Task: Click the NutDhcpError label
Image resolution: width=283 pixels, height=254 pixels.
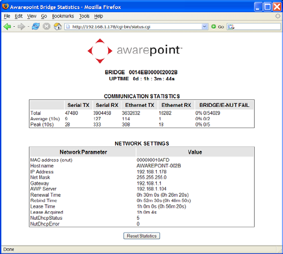Action: [x=45, y=224]
